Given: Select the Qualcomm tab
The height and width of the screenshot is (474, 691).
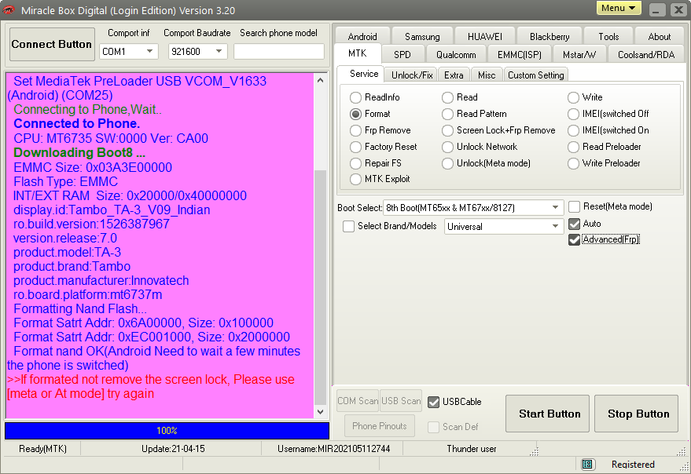Looking at the screenshot, I should pos(456,55).
